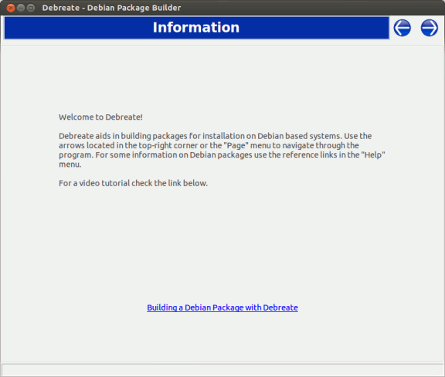
Task: Open Building a Debian Package with Debreate link
Action: [222, 307]
